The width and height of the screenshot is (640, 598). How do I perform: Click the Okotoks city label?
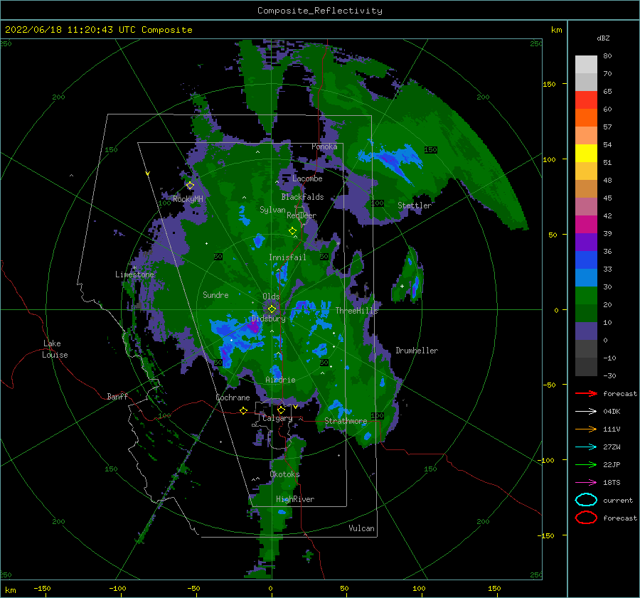(x=284, y=475)
